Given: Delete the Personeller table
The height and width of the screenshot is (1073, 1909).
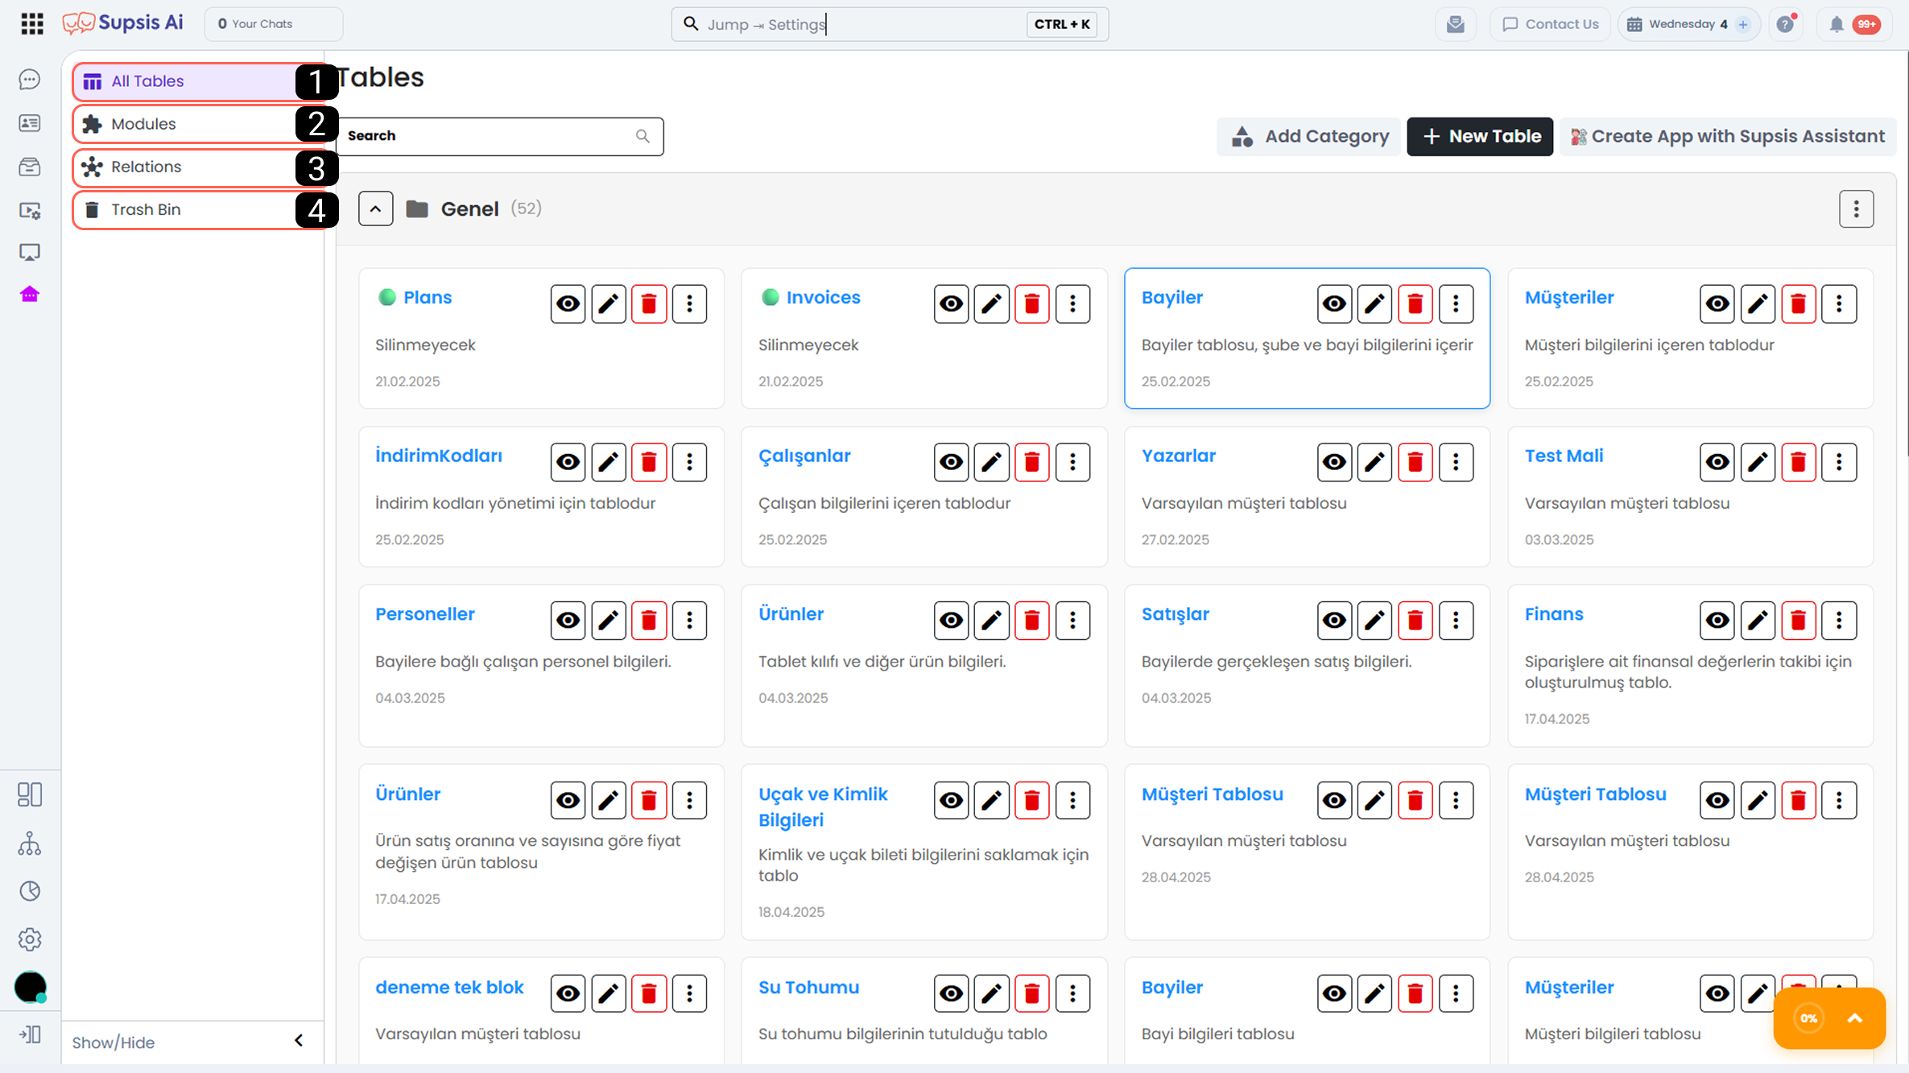Looking at the screenshot, I should pyautogui.click(x=649, y=621).
